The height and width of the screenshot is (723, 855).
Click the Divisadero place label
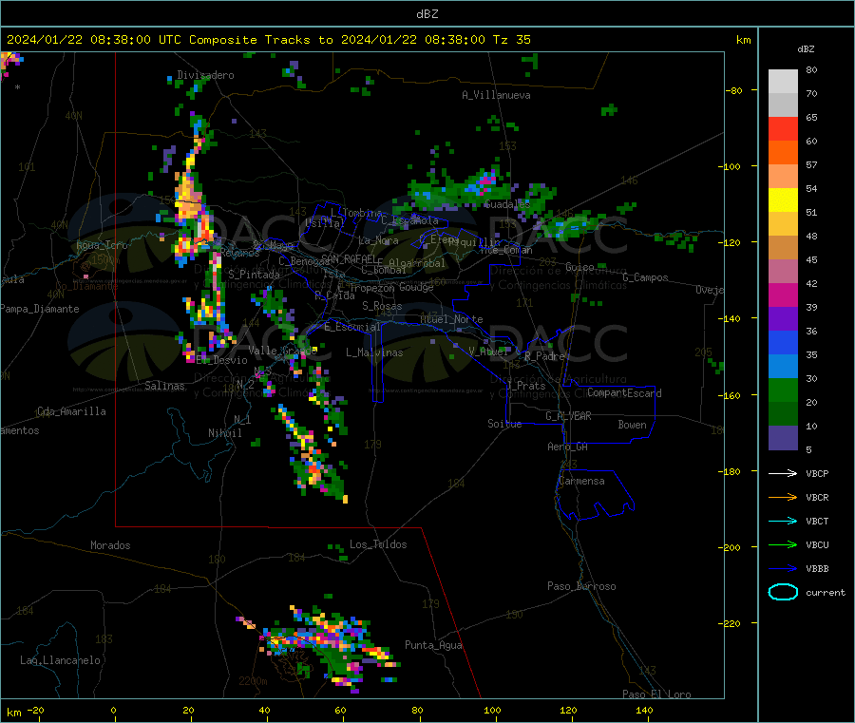click(x=205, y=75)
